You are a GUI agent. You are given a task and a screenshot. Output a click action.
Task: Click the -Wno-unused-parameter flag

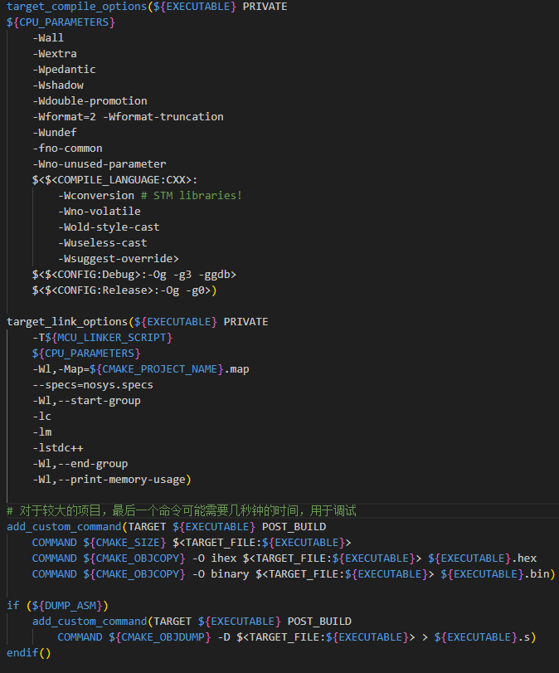(99, 164)
